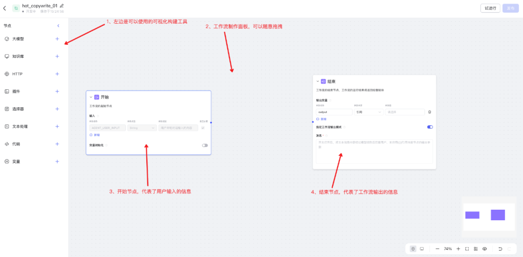This screenshot has width=523, height=257.
Task: Click 新增 in the 结束 node
Action: (322, 119)
